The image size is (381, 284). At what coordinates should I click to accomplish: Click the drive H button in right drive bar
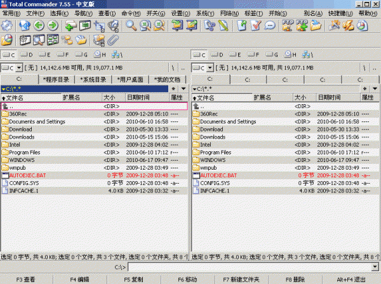[x=291, y=55]
